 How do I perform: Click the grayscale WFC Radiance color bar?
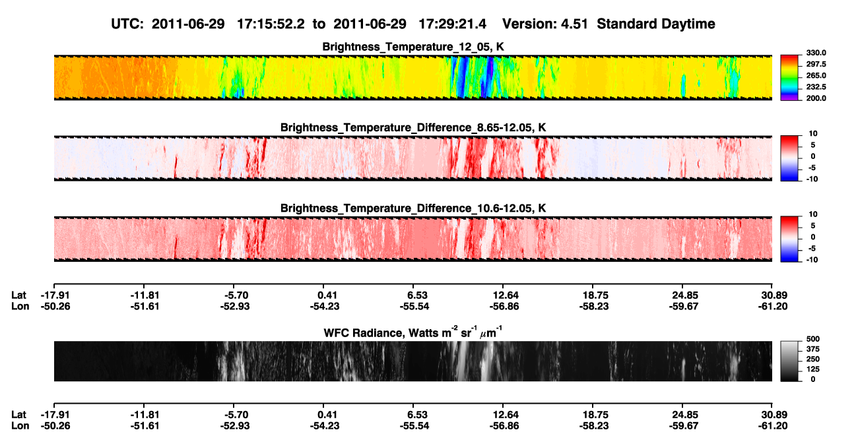pos(788,361)
